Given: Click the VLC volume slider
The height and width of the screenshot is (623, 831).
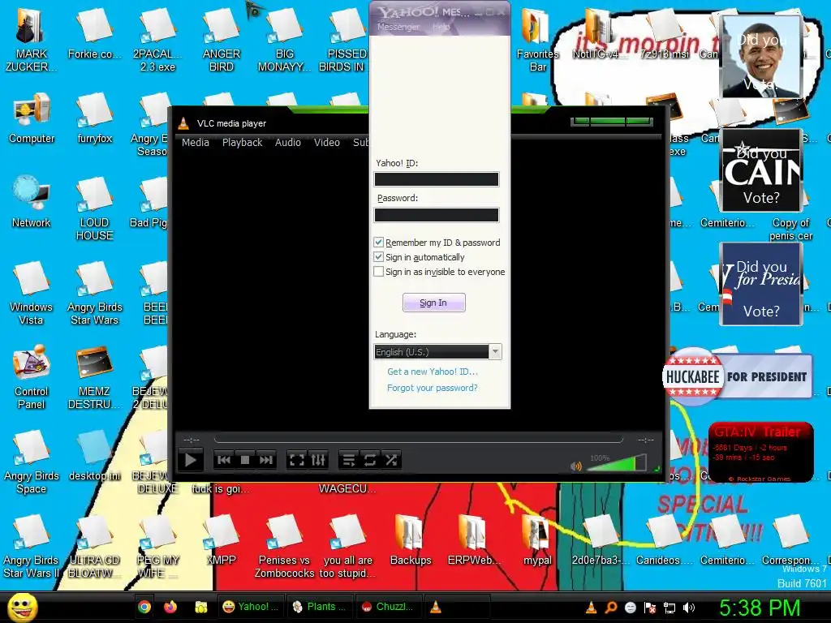Looking at the screenshot, I should [618, 464].
